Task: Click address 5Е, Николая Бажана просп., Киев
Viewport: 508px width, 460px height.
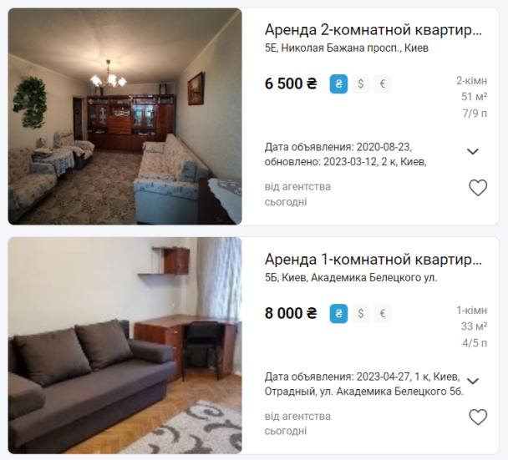Action: [x=347, y=48]
